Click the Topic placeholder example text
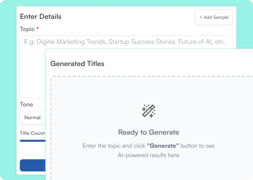 point(124,42)
